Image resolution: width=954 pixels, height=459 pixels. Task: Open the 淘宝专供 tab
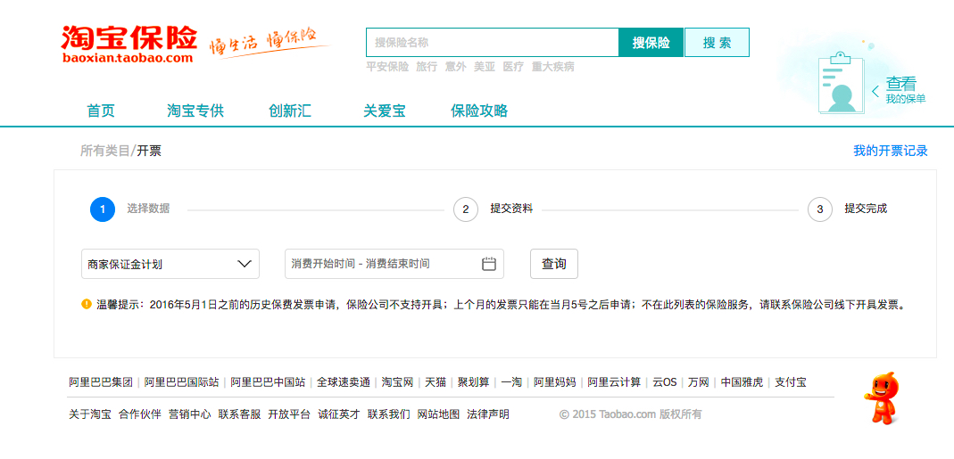[x=196, y=111]
